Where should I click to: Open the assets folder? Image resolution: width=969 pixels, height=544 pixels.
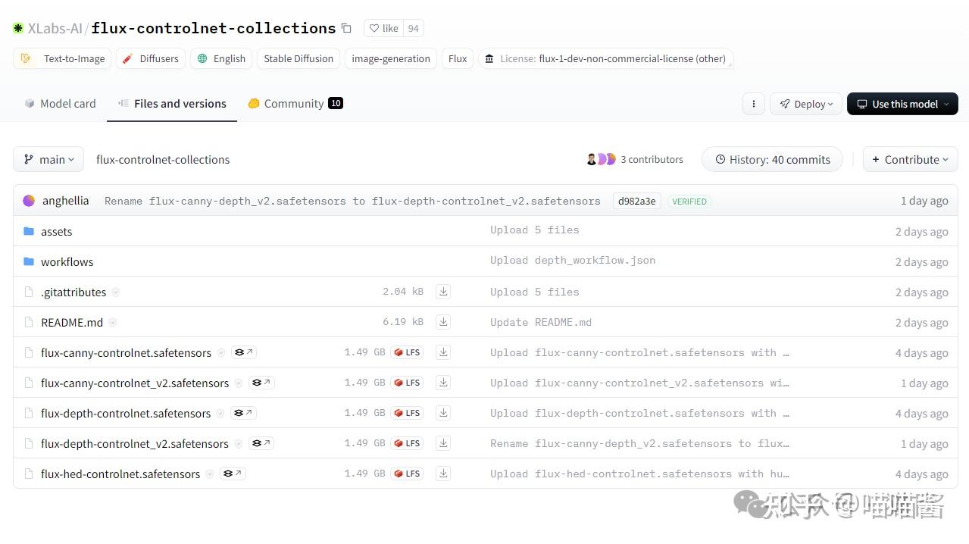point(56,232)
